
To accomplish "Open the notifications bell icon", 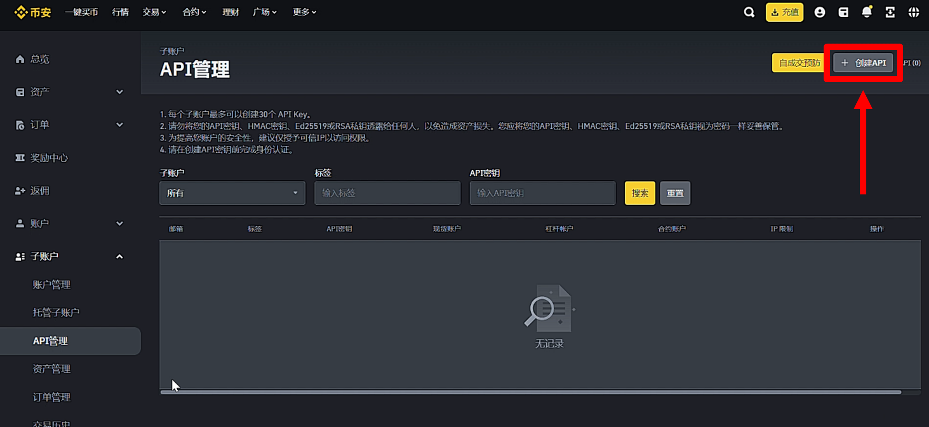I will click(x=867, y=12).
